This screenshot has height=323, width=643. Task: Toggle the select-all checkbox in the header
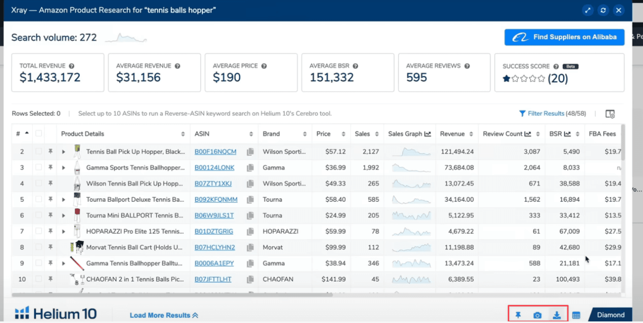[39, 134]
